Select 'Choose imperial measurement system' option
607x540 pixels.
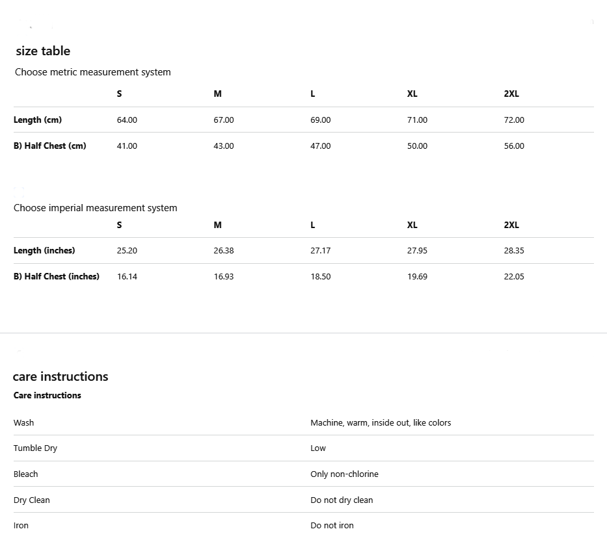point(95,208)
